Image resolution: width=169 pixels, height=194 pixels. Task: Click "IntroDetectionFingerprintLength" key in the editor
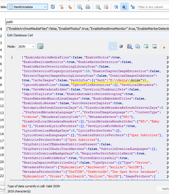(53, 71)
